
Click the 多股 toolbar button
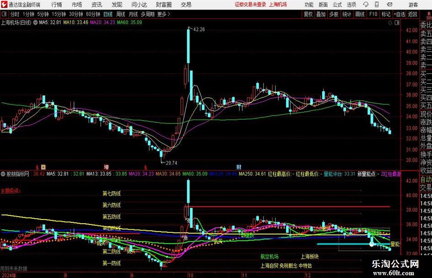coord(334,14)
